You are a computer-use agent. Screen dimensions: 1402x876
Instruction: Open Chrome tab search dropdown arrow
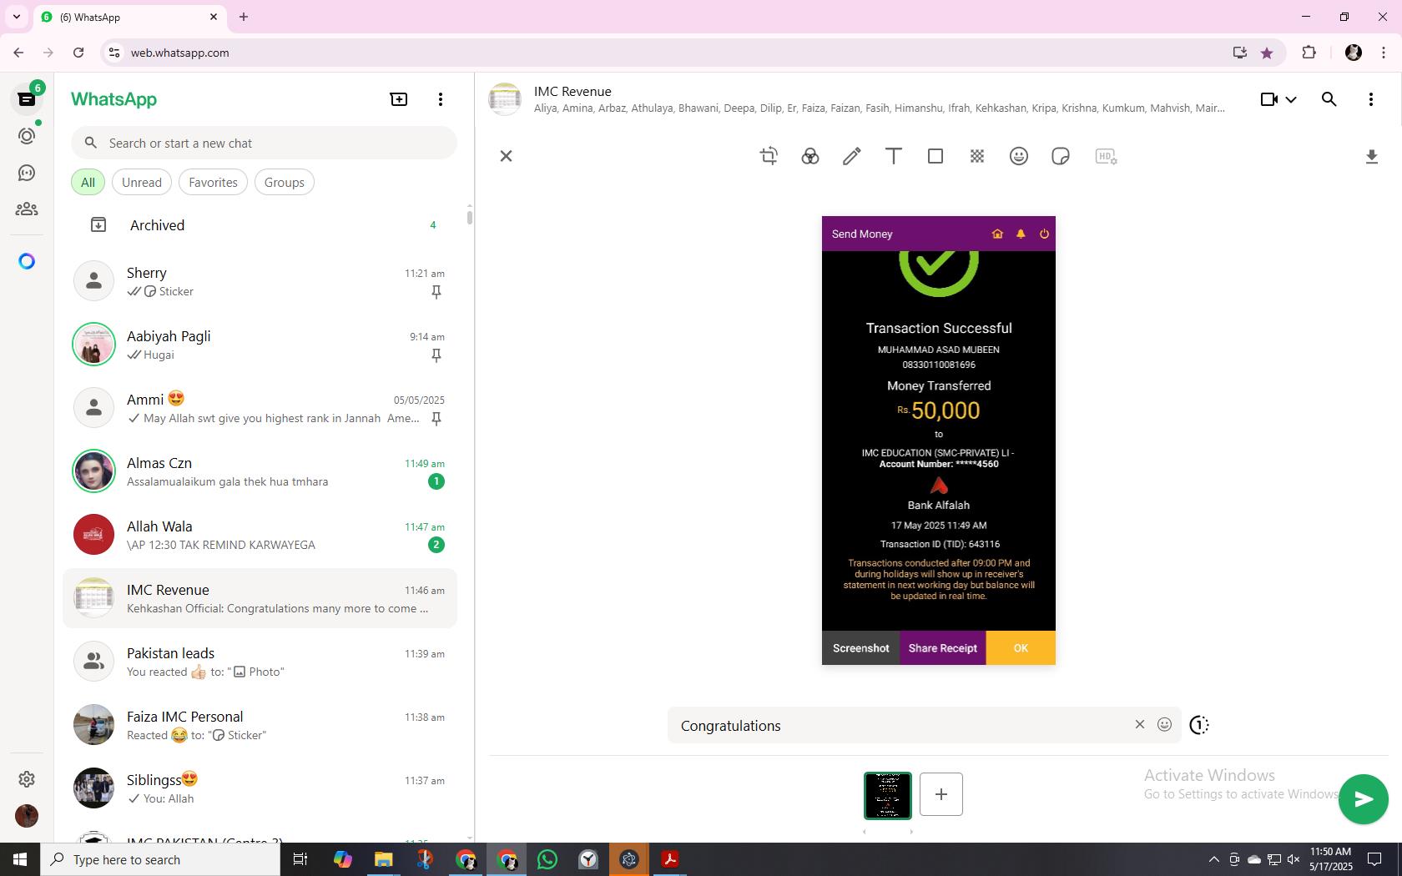point(16,17)
